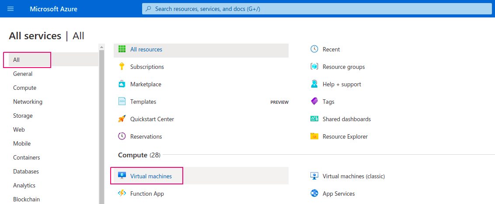Open the Marketplace link
Viewport: 495px width, 204px height.
pos(146,85)
